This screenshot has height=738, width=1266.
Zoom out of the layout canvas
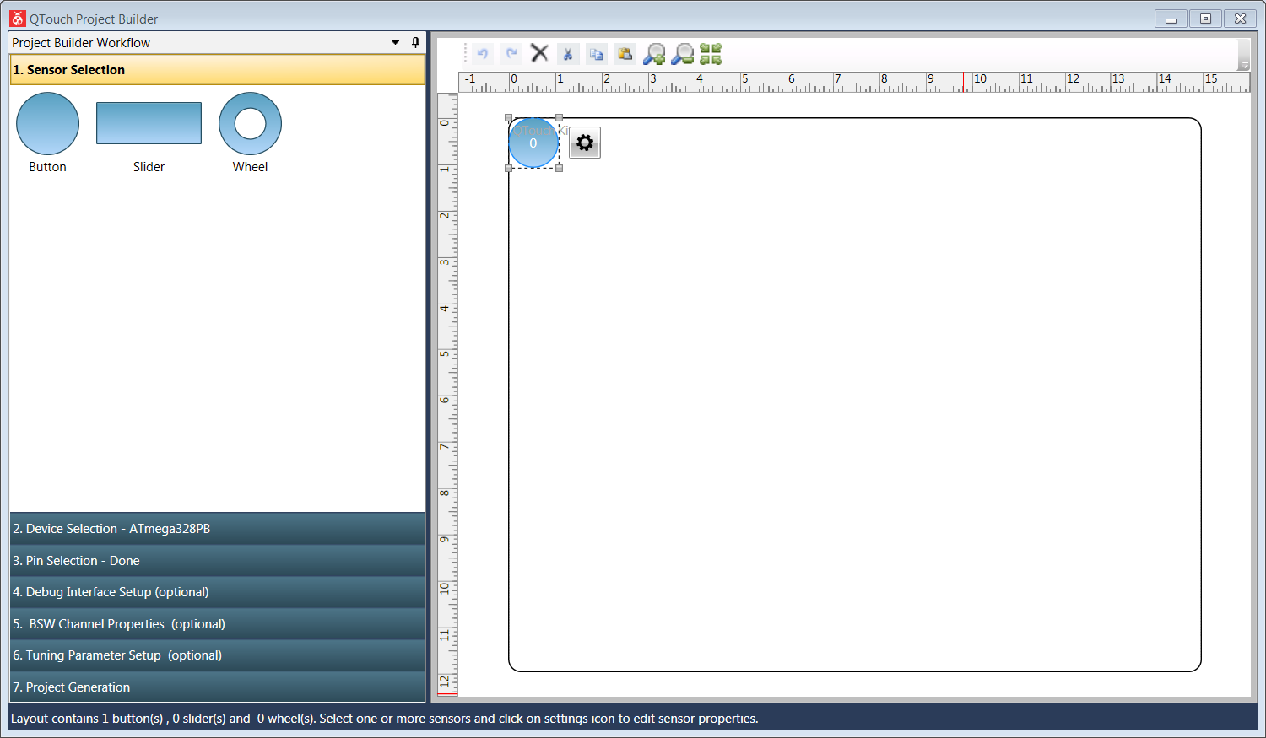point(683,54)
